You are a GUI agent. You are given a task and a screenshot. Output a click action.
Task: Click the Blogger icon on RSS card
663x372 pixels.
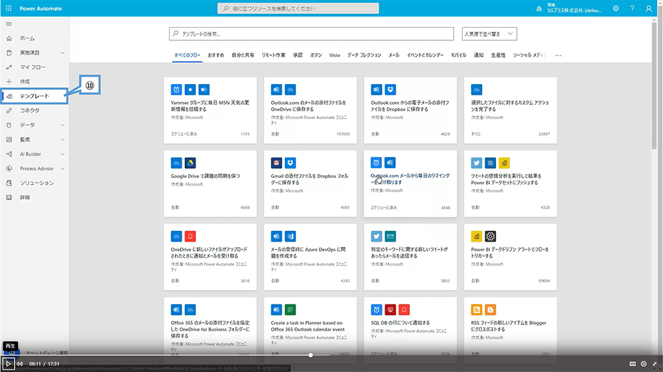pos(491,310)
